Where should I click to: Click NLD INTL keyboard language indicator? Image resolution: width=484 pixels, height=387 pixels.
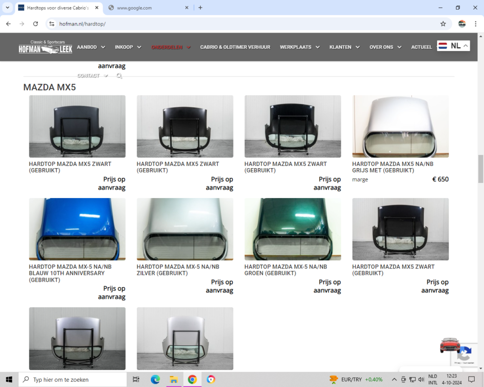[x=432, y=379]
